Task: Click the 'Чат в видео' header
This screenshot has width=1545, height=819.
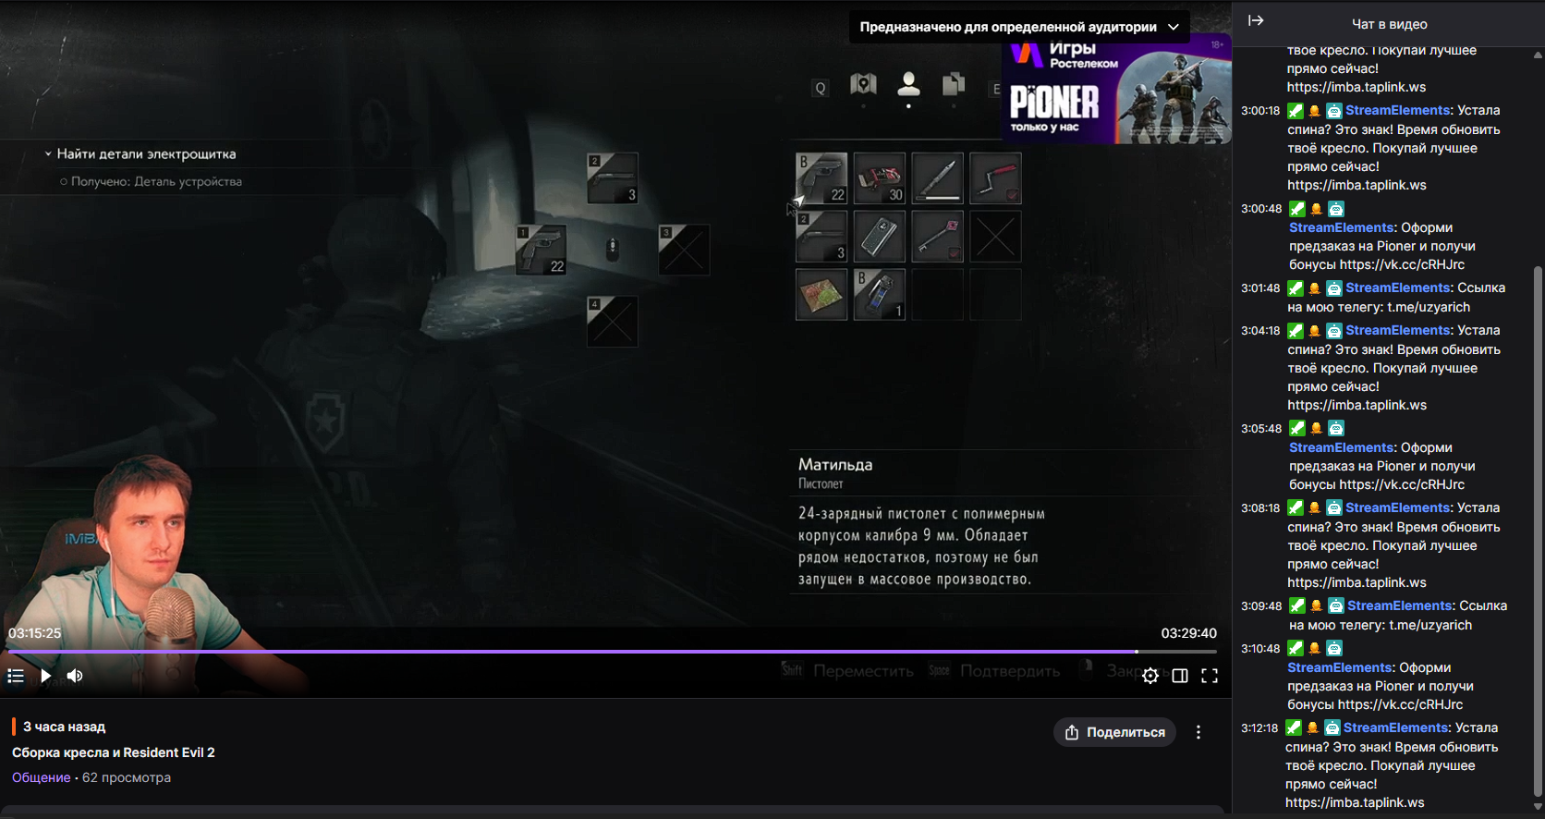Action: coord(1390,24)
